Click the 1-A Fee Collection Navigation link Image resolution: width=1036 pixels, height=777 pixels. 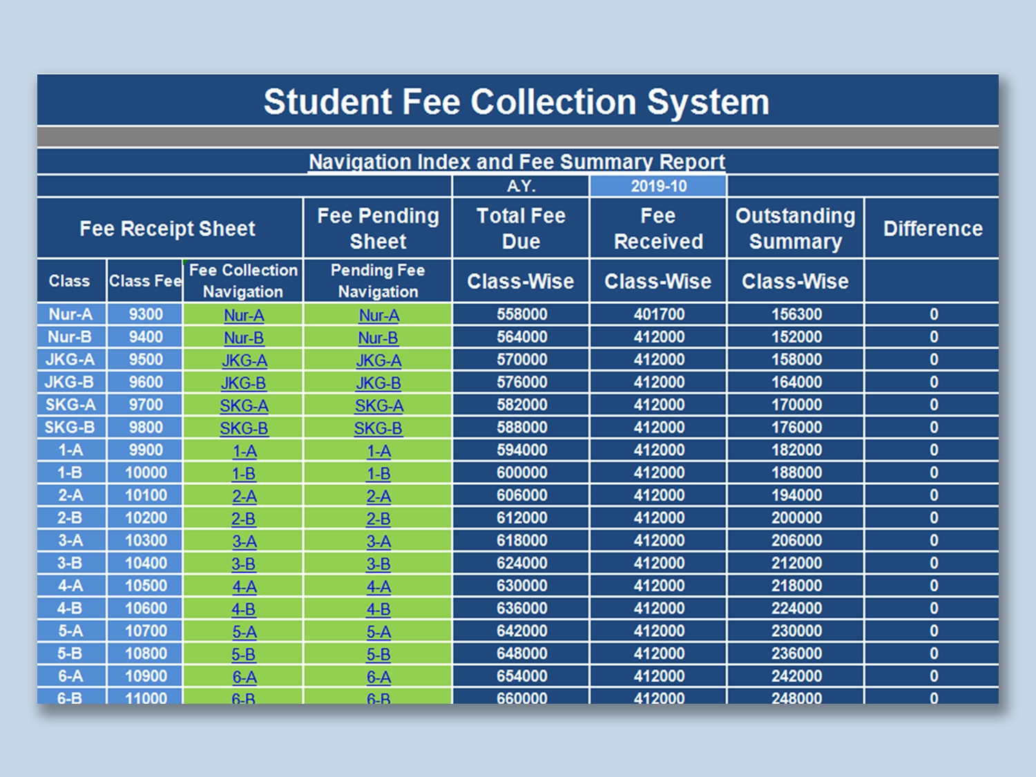(244, 452)
